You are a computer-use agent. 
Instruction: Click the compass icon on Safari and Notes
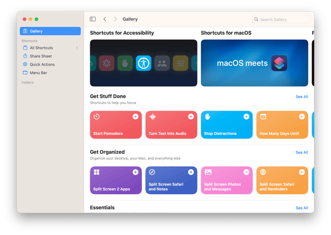[x=152, y=172]
